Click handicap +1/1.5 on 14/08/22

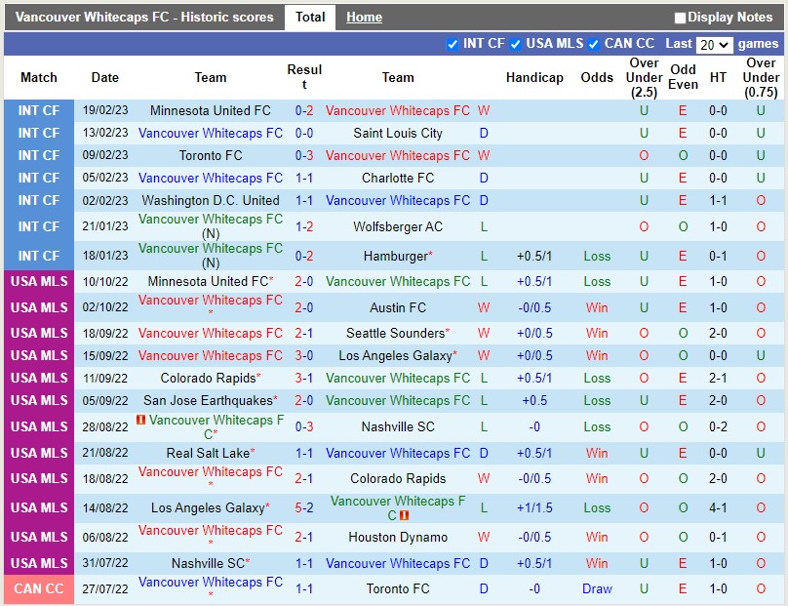534,508
